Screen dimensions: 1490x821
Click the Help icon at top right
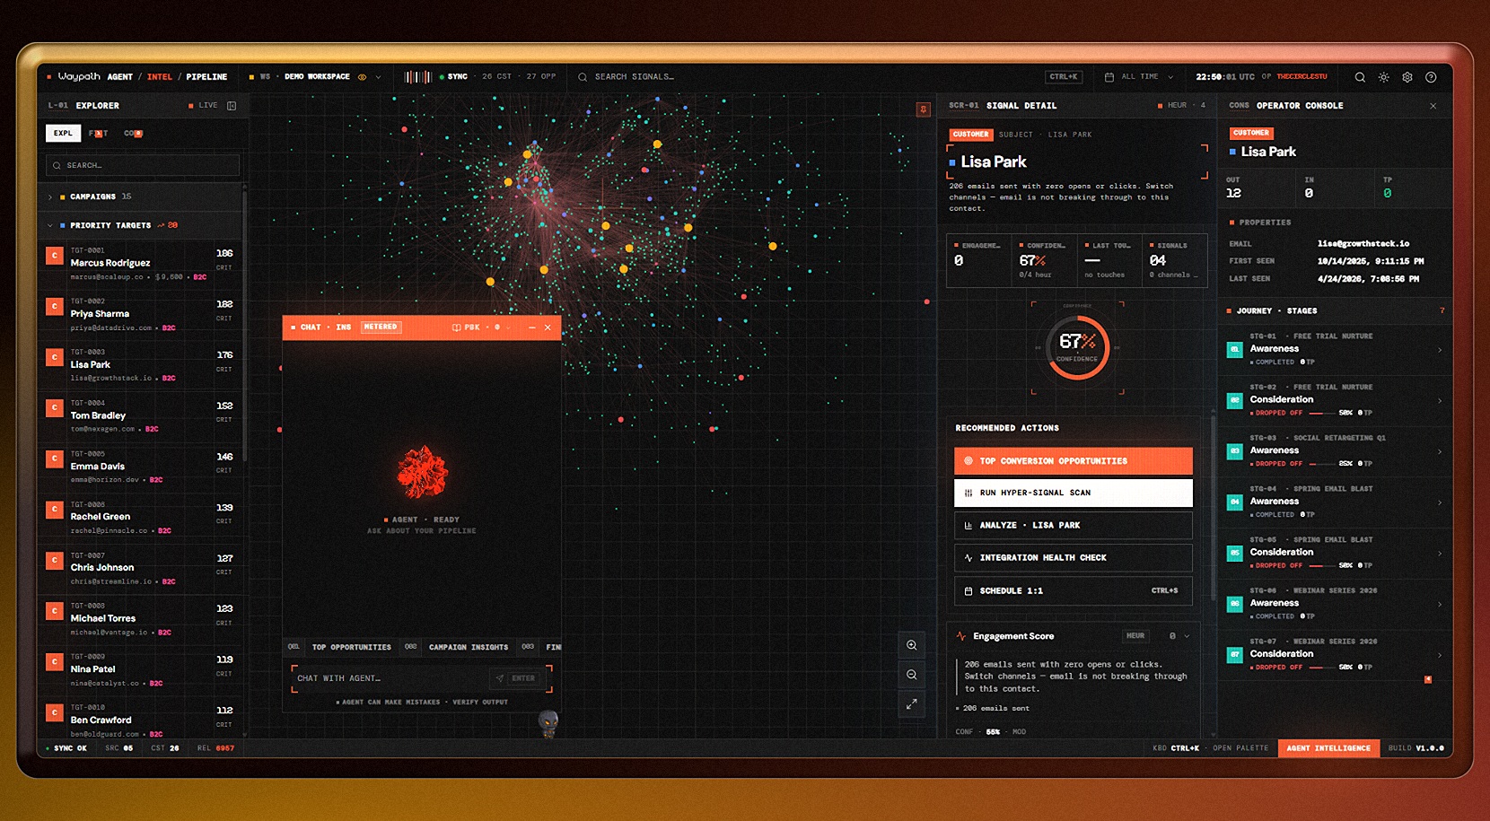[1431, 77]
